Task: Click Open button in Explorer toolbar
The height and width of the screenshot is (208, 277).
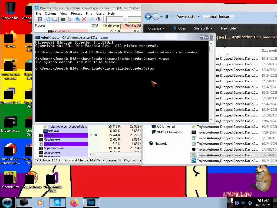Action: (x=180, y=28)
